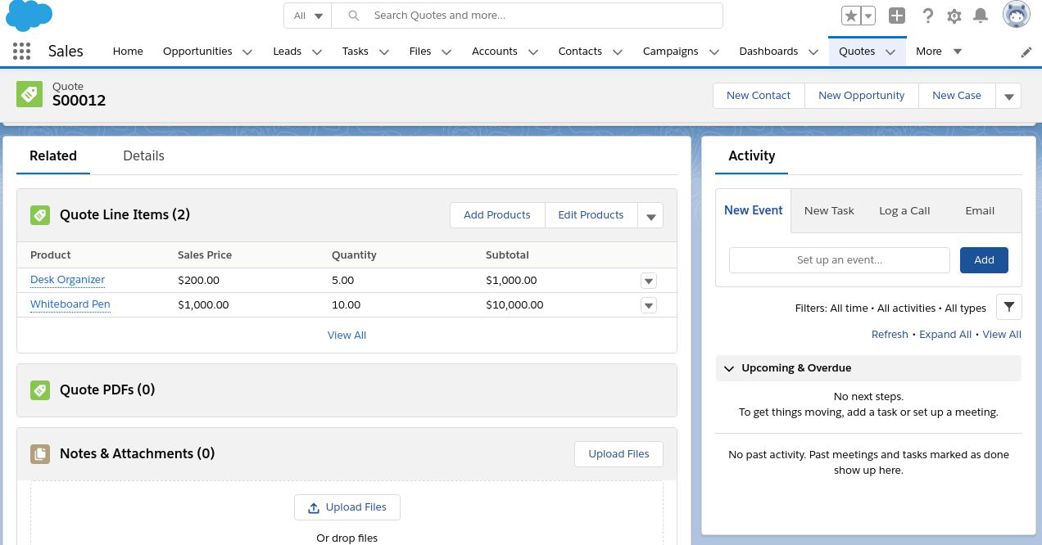
Task: Select the New Task activity tab
Action: pos(829,210)
